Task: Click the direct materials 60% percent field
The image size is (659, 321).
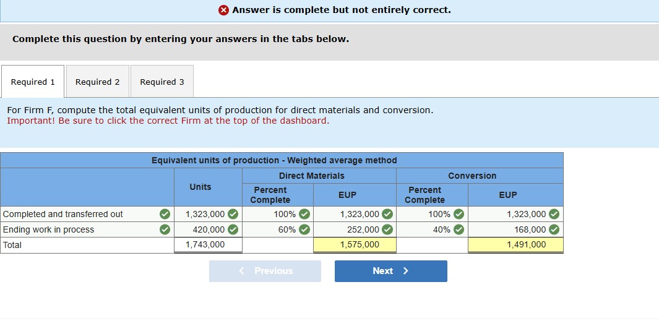Action: (x=278, y=230)
